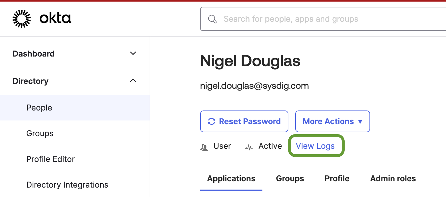Click the Okta sunburst logo icon
Image resolution: width=446 pixels, height=197 pixels.
[x=22, y=19]
